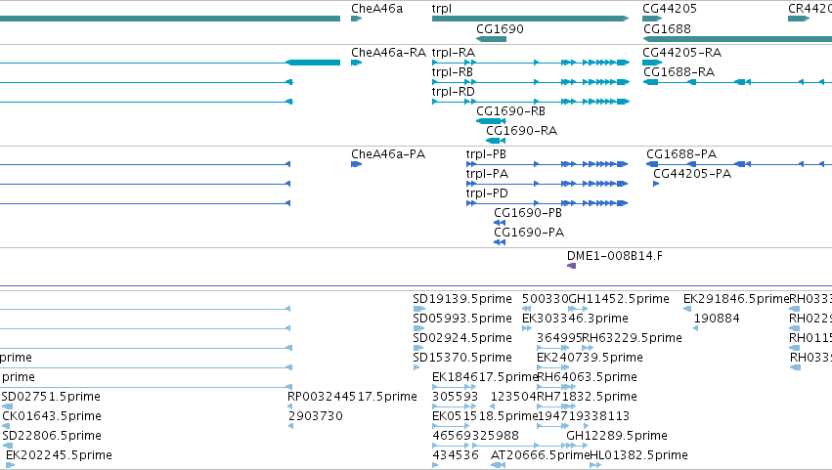Select the SD02751.5prime label

pyautogui.click(x=51, y=397)
